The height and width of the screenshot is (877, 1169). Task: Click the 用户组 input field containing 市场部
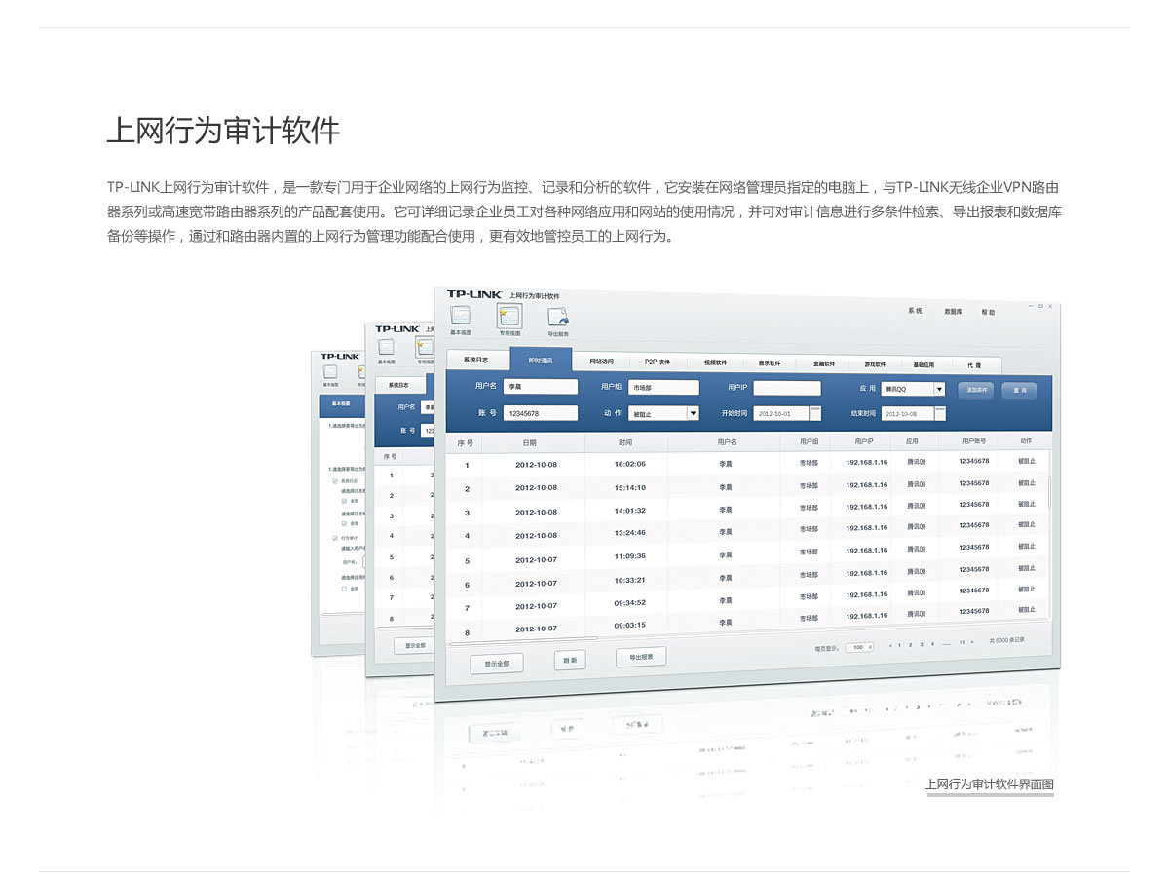click(x=663, y=388)
